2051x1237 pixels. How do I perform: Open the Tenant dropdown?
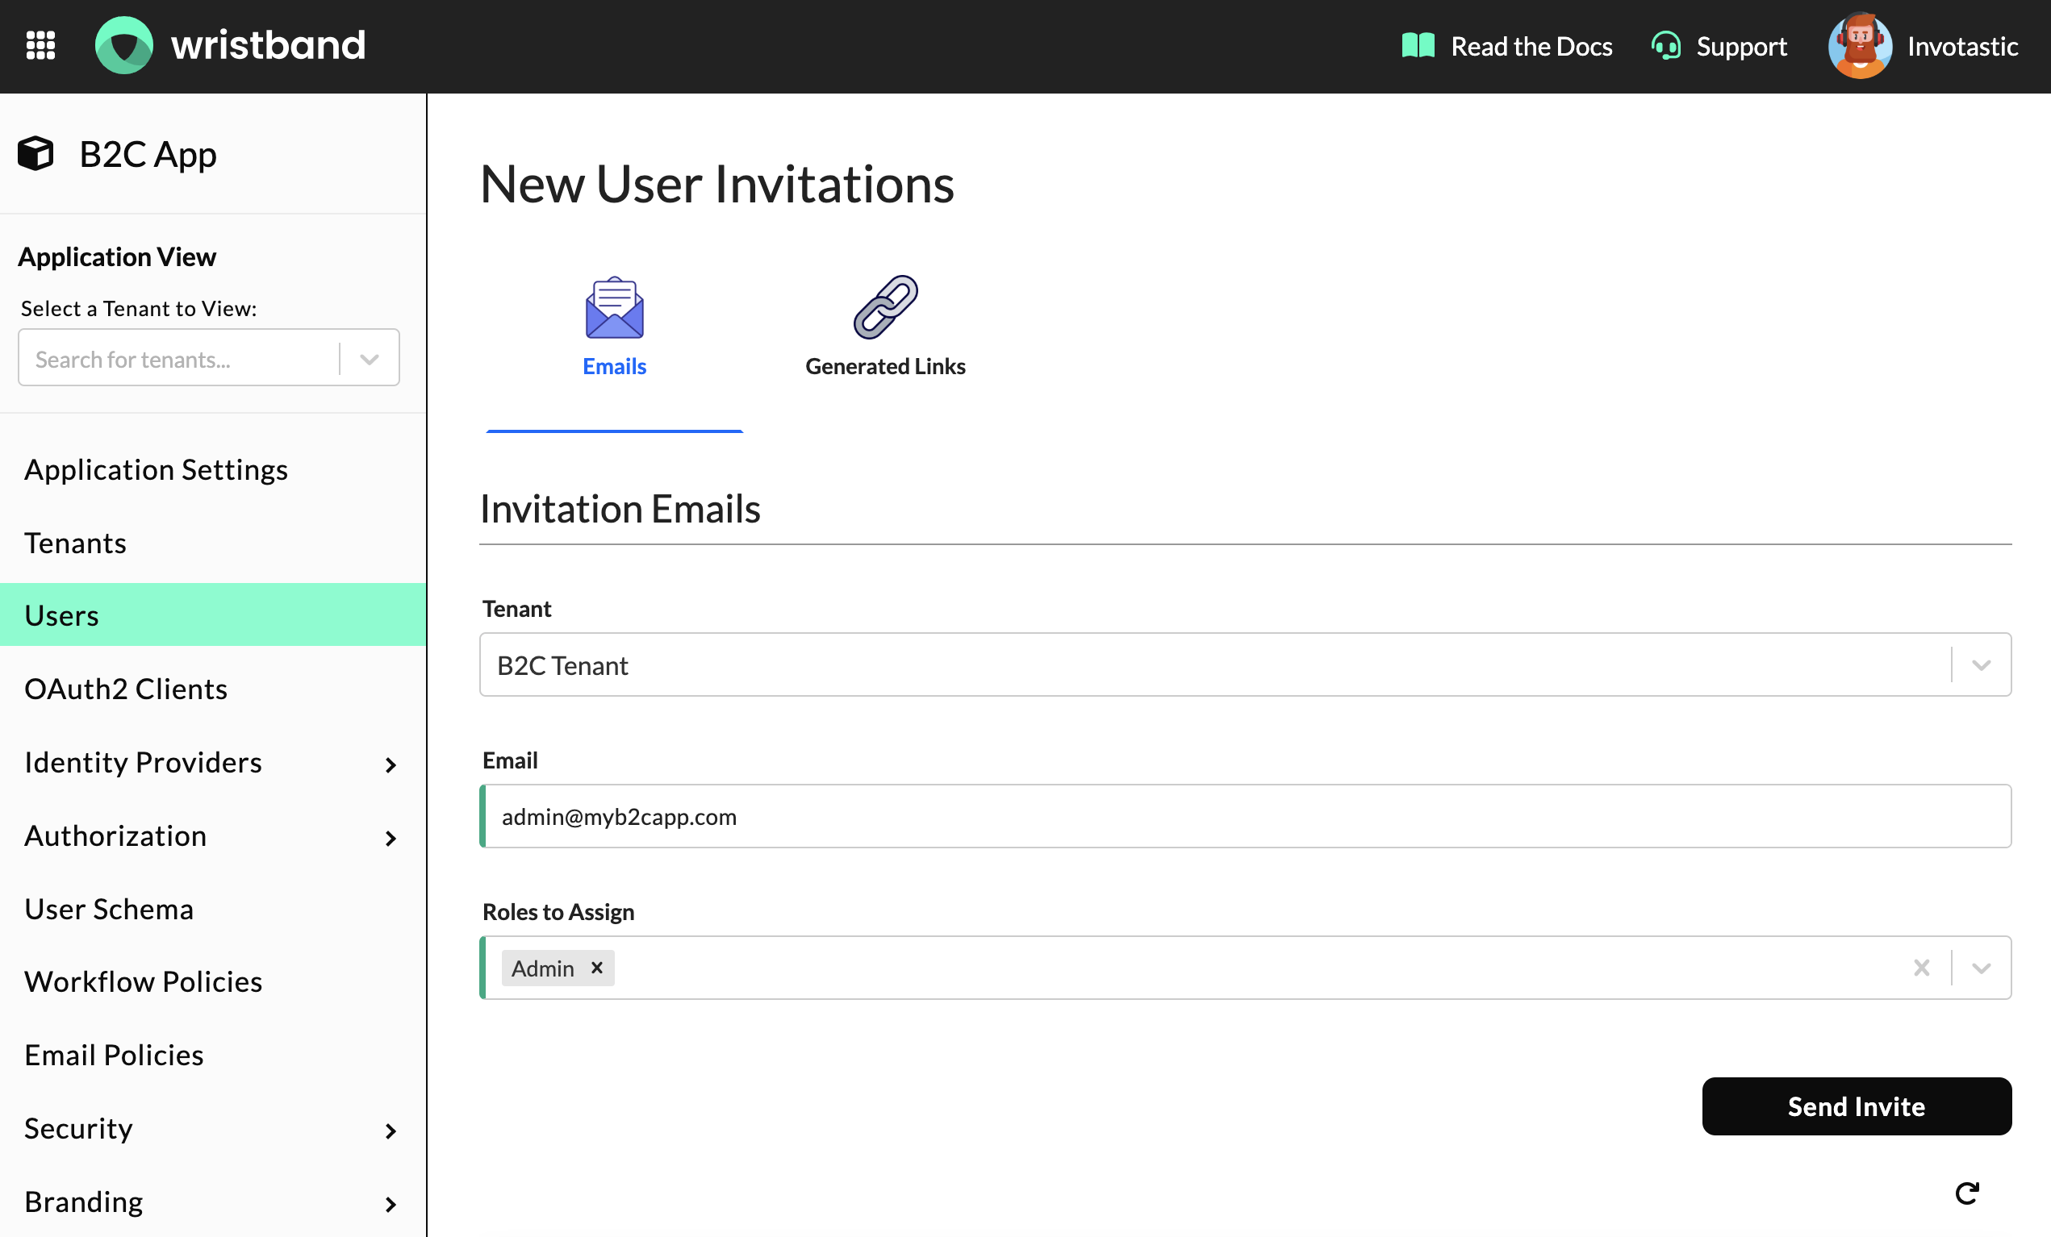(x=1981, y=664)
